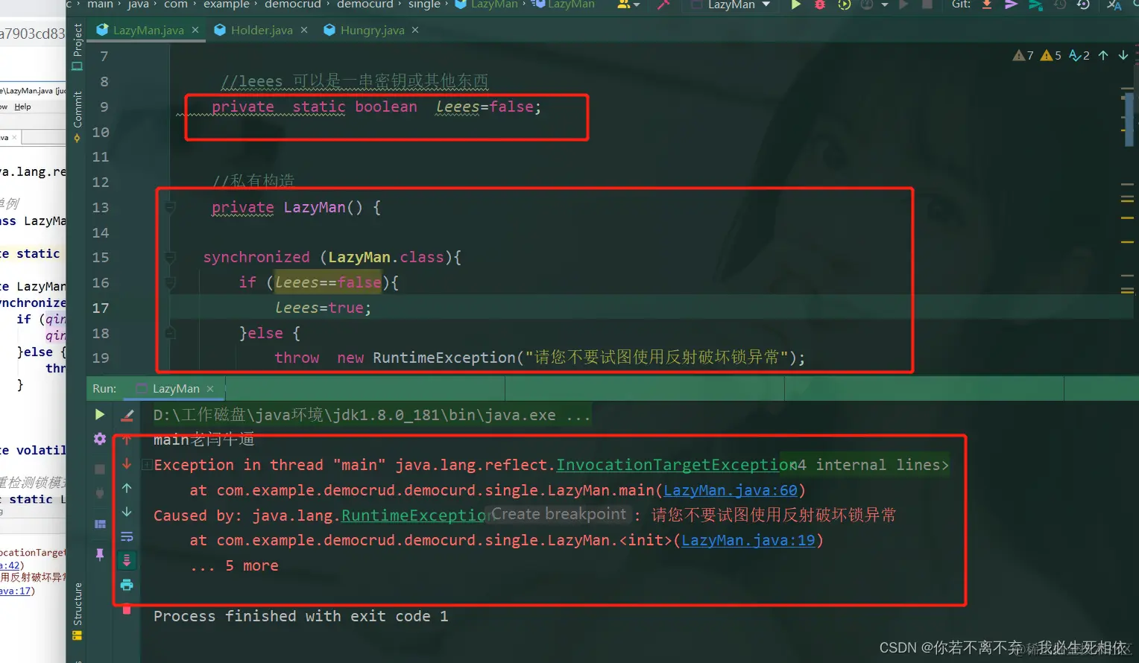This screenshot has width=1139, height=663.
Task: Click the translate icon in top toolbar
Action: pos(1114,4)
